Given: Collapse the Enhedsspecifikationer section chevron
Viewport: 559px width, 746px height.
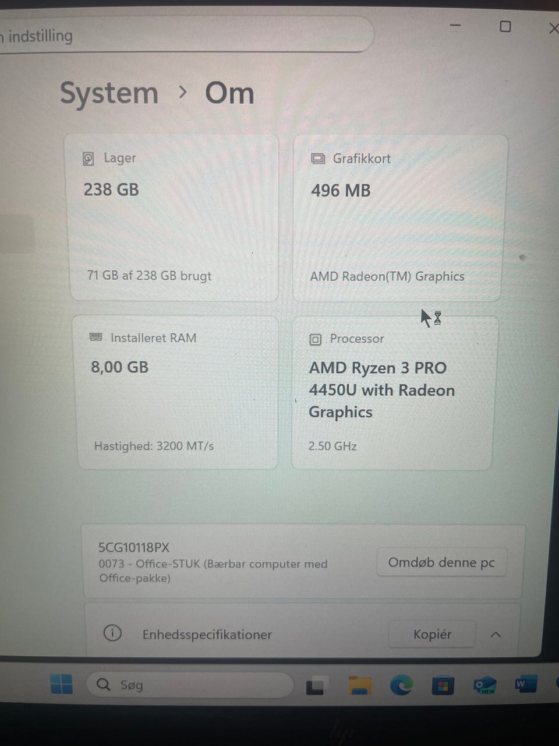Looking at the screenshot, I should (496, 634).
